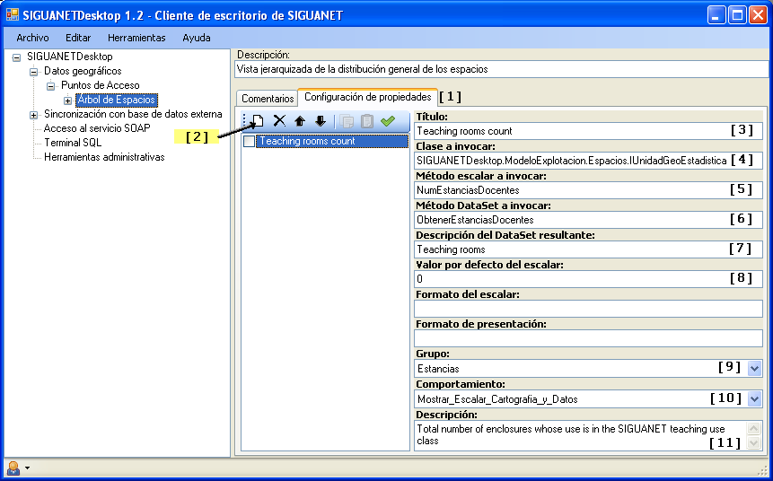
Task: Select the Datos geográficos tree label
Action: [x=83, y=71]
